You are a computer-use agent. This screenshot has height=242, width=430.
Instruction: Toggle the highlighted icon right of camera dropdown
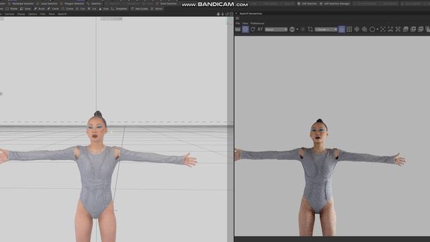click(x=342, y=30)
